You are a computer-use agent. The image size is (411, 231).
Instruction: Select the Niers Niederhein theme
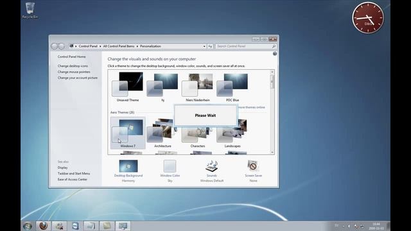pyautogui.click(x=198, y=87)
